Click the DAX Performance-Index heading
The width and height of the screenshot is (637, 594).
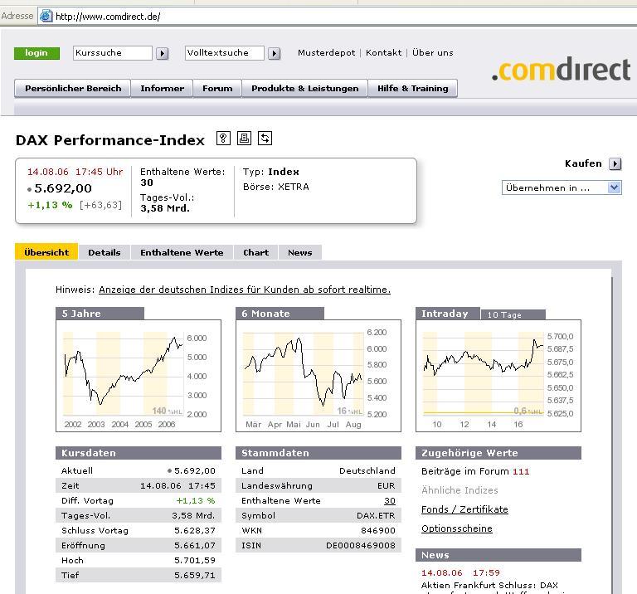110,140
